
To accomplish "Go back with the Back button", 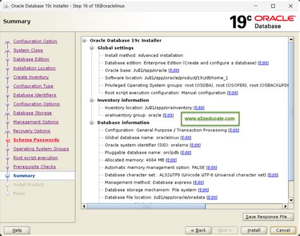I will click(x=198, y=230).
